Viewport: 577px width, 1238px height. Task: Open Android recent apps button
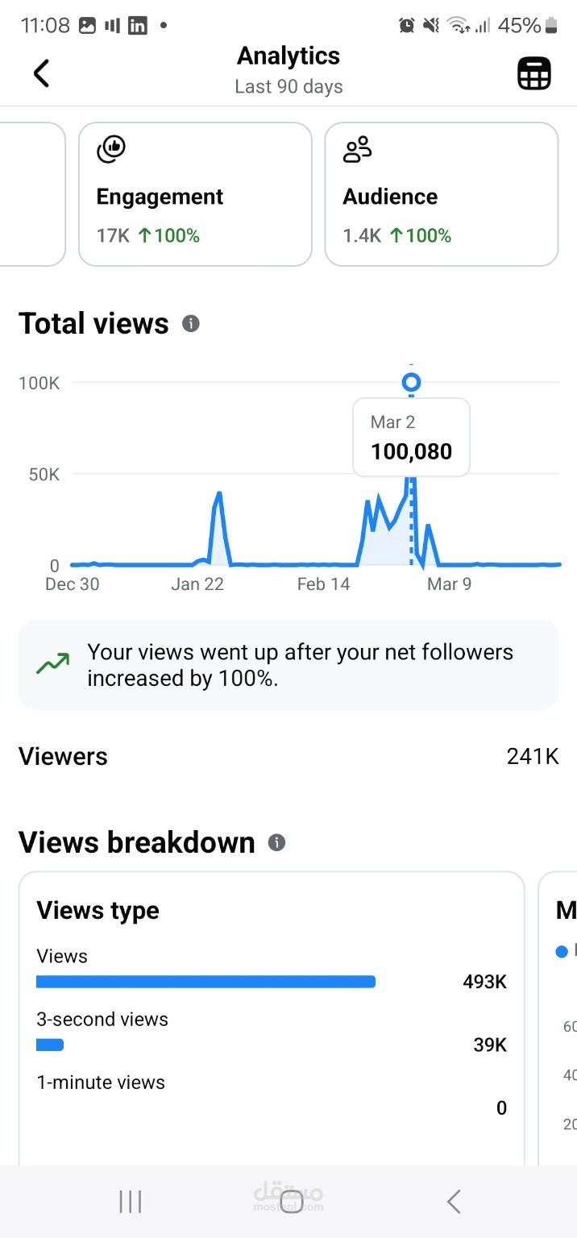(130, 1202)
